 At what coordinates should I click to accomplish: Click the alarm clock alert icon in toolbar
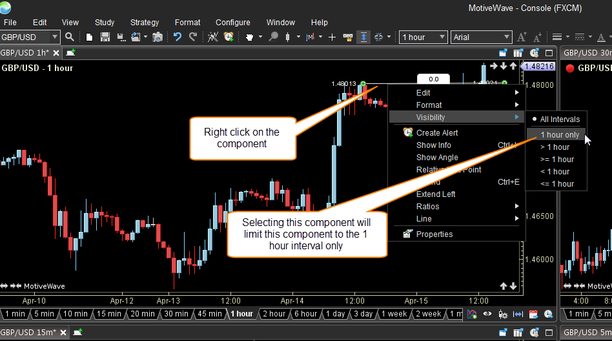[x=229, y=37]
